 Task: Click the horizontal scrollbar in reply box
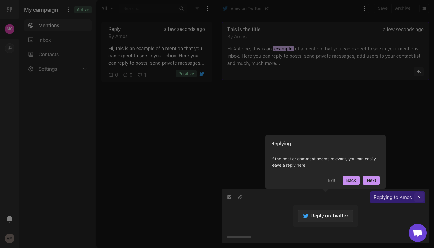click(239, 237)
